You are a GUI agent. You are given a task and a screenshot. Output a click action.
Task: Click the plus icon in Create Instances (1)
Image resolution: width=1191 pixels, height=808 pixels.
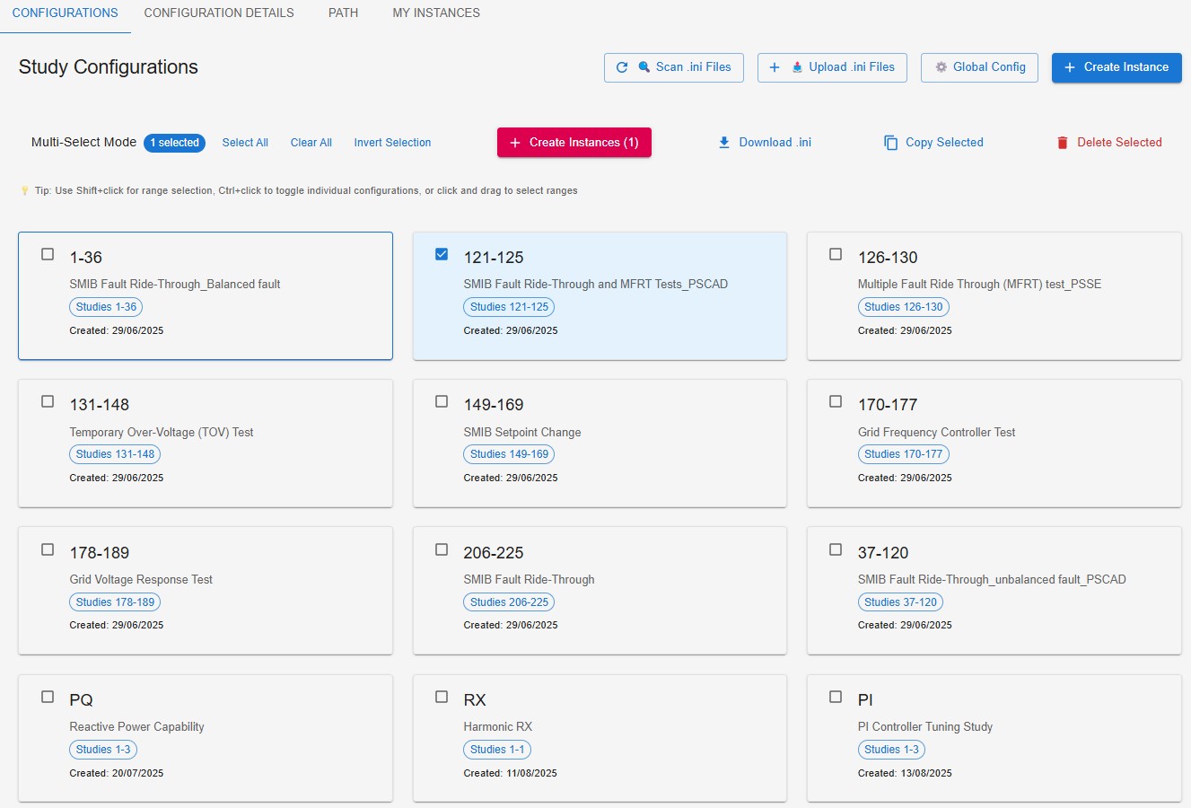click(x=515, y=143)
